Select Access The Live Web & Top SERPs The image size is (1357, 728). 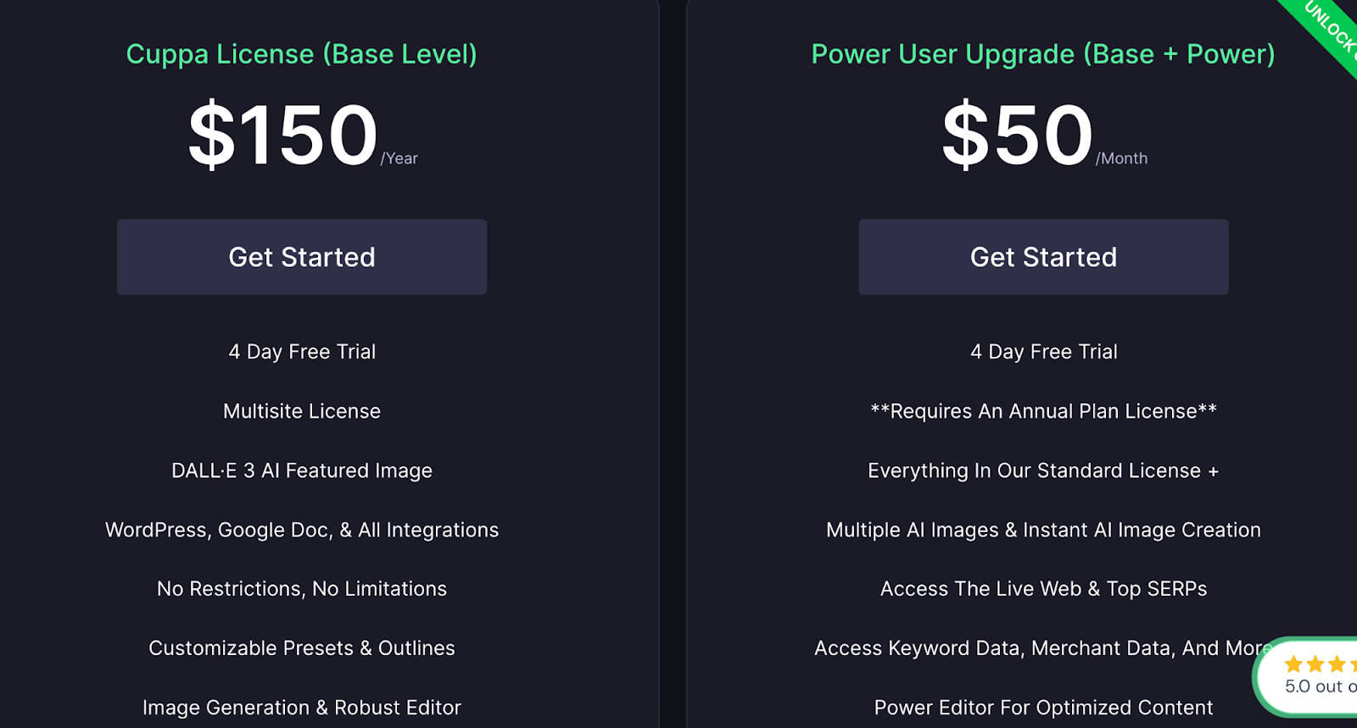(1043, 589)
